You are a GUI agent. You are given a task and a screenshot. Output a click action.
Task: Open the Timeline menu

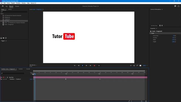18,3
